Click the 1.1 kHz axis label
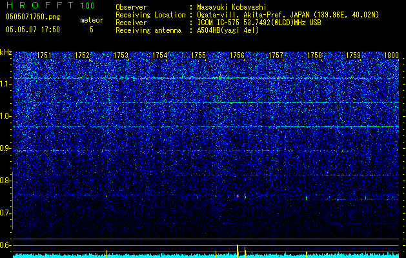The height and width of the screenshot is (258, 406). point(5,84)
